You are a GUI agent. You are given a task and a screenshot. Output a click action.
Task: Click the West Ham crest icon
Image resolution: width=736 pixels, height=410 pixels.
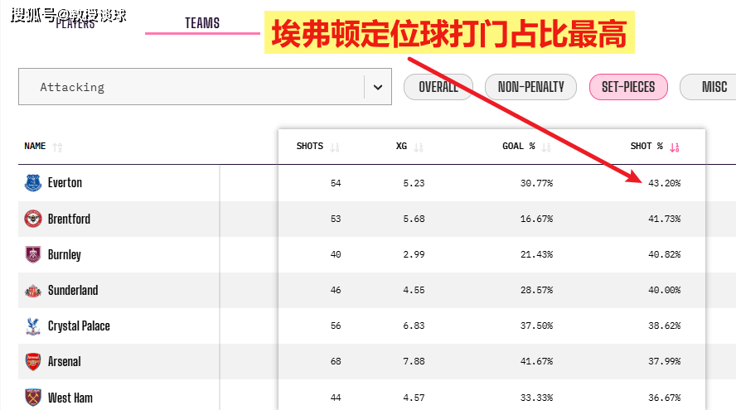point(33,397)
